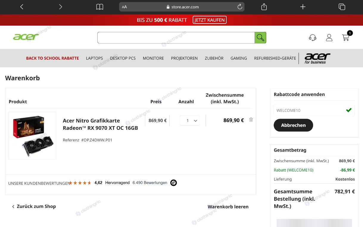Click the Warenkorb page heading
Screen dimensions: 363x227
(x=22, y=78)
